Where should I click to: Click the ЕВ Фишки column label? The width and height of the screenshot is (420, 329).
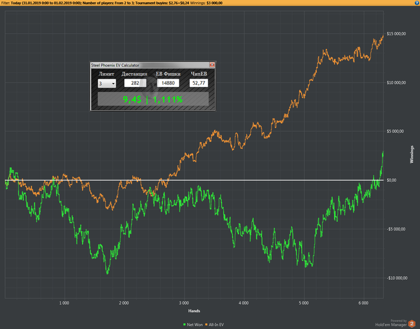click(x=168, y=74)
